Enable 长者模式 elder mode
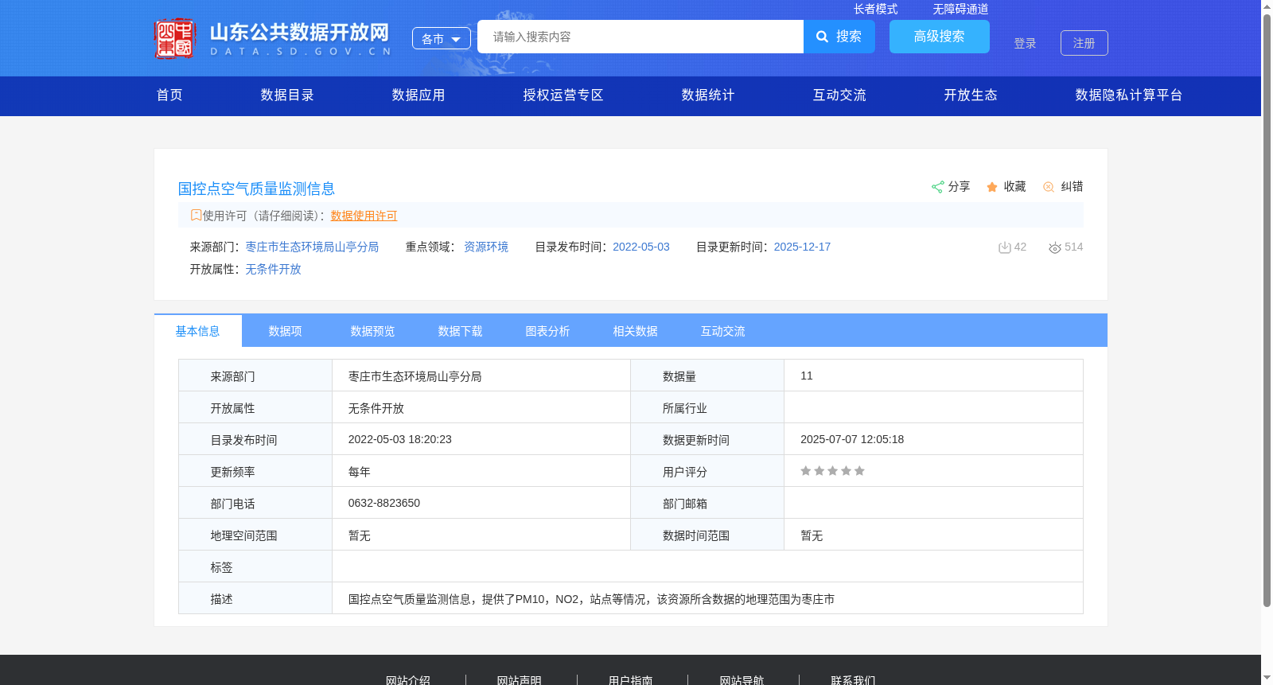This screenshot has width=1273, height=685. point(875,9)
